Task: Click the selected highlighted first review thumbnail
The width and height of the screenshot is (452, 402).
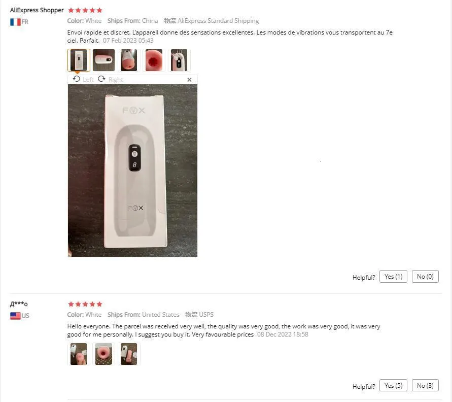Action: coord(78,60)
